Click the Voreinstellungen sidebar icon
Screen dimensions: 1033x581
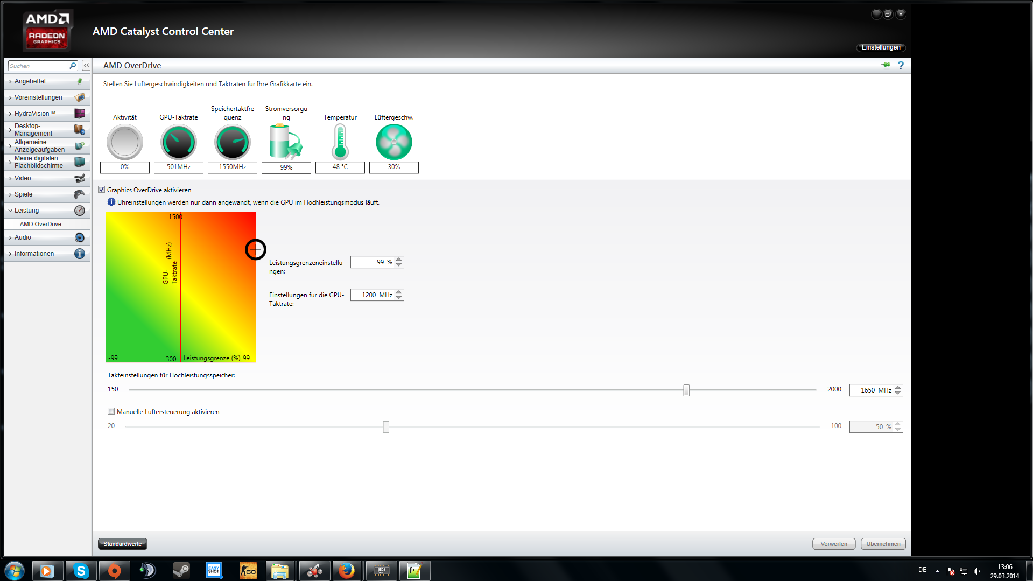click(x=80, y=97)
